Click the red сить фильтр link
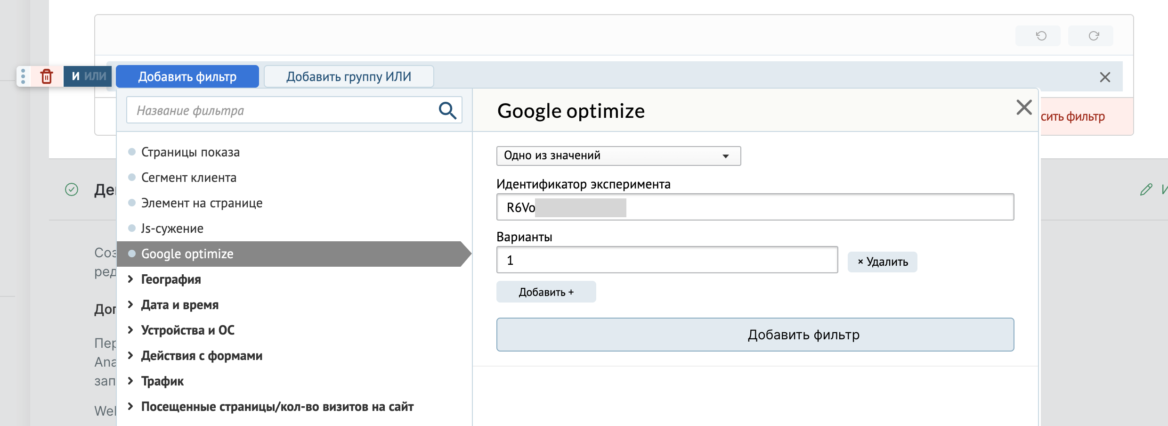Viewport: 1168px width, 426px height. click(1072, 116)
